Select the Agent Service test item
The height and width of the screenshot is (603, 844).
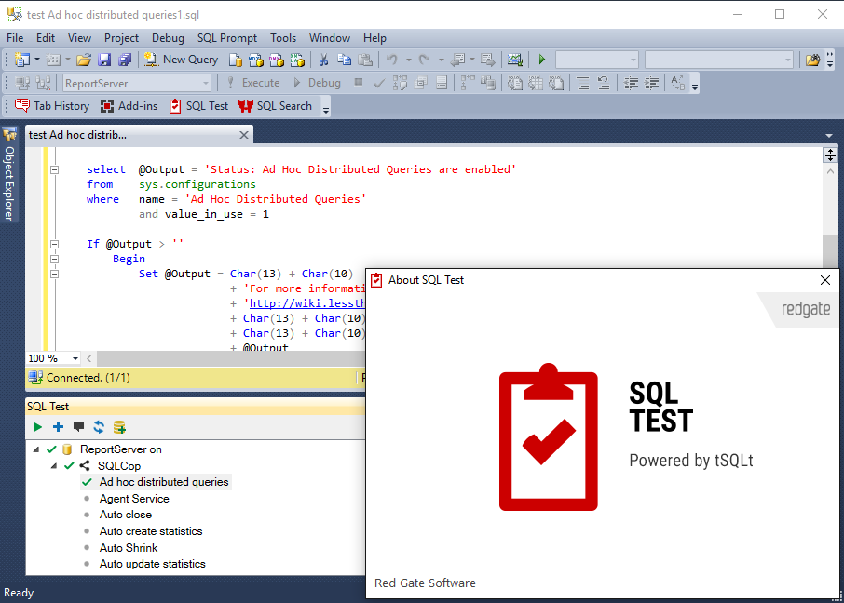point(134,499)
